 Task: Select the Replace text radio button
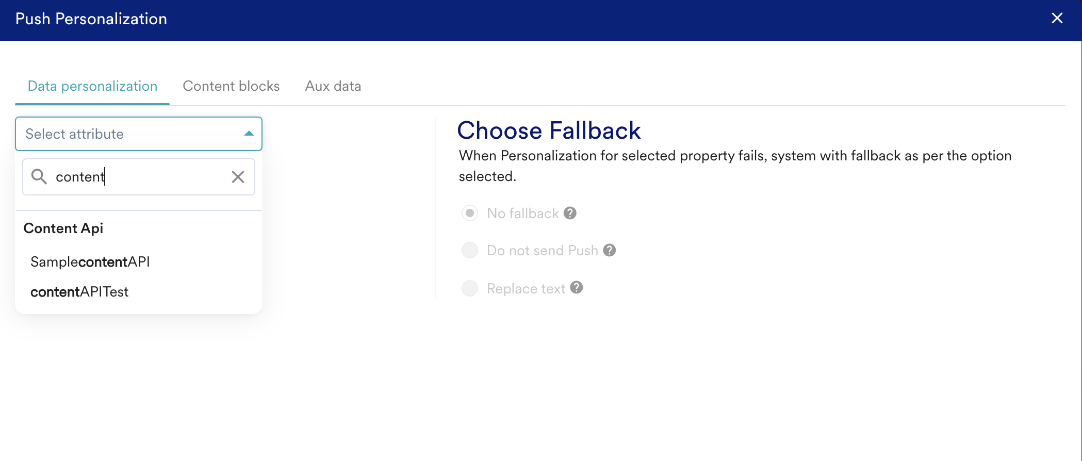pyautogui.click(x=470, y=288)
